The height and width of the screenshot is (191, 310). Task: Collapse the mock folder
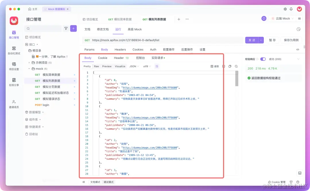(29, 69)
